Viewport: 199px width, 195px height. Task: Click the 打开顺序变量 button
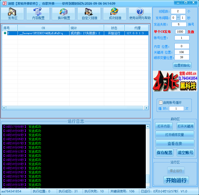175,135
